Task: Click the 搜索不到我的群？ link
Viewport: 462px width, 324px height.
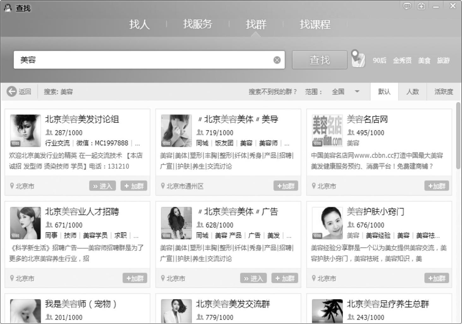Action: point(273,92)
